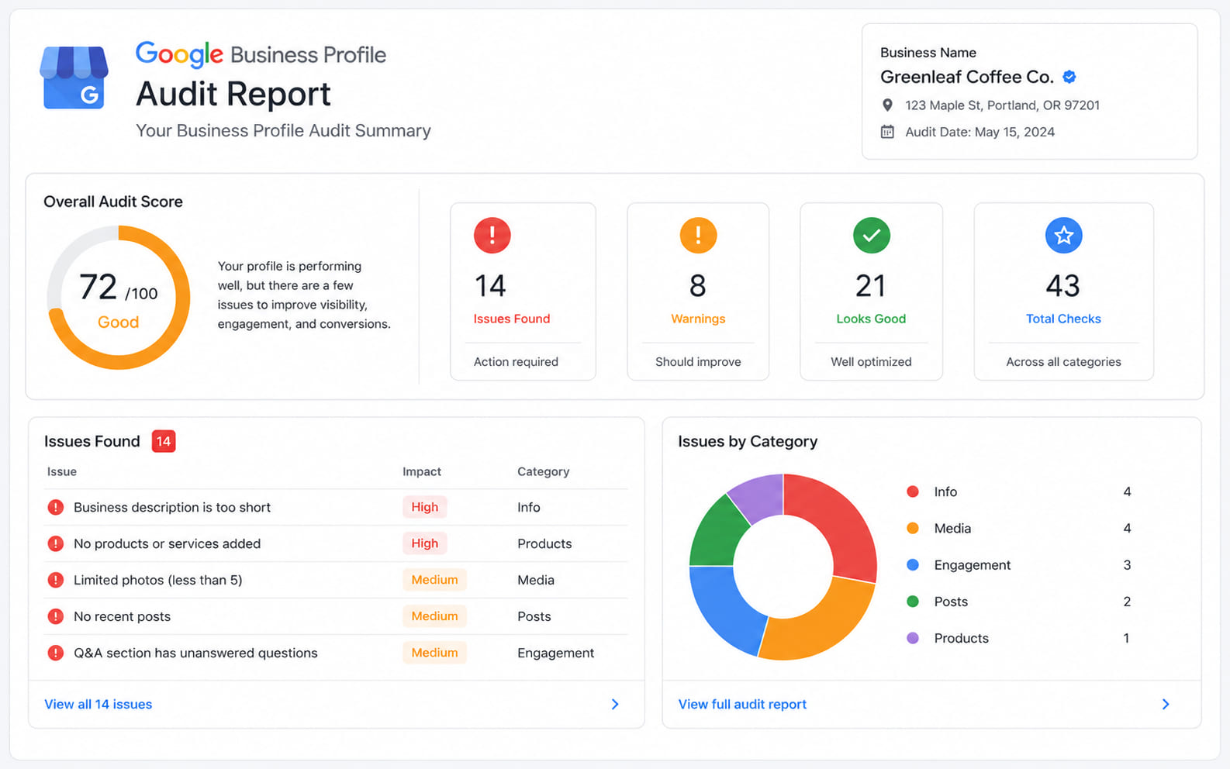Click the 'Issues Found' label under 14 in the stat card

[x=512, y=319]
